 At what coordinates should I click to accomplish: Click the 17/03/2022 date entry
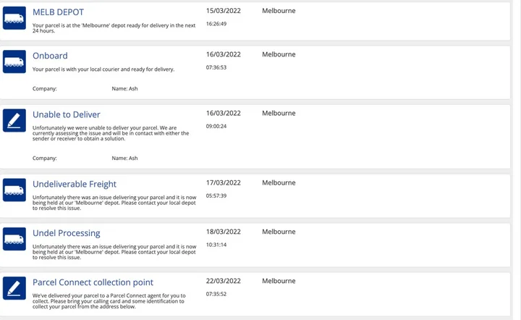pos(224,182)
